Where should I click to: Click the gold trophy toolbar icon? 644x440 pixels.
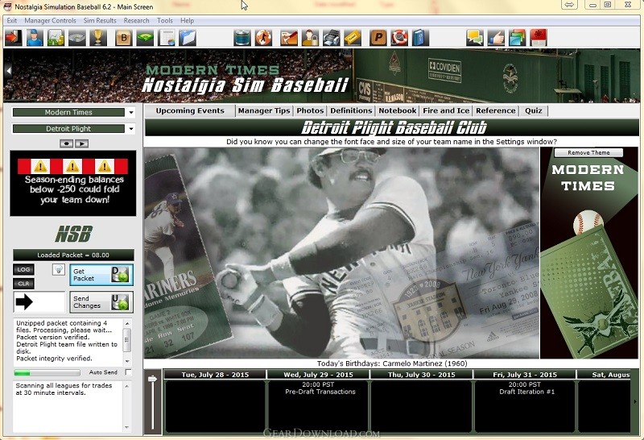point(97,38)
